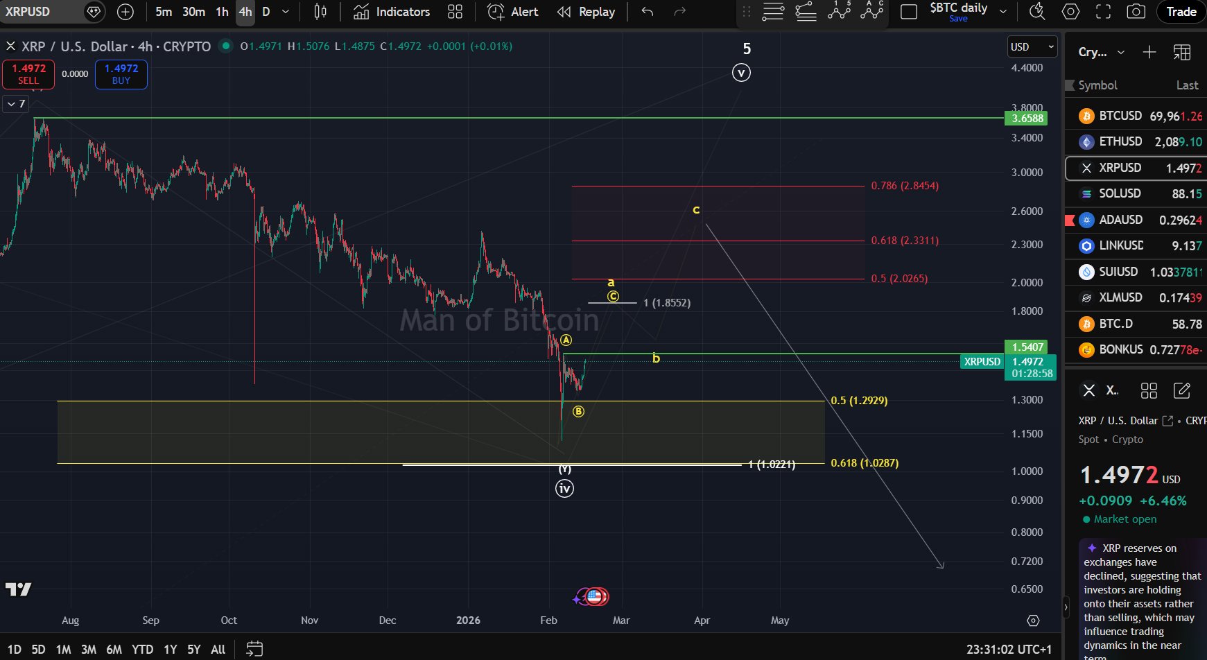Take a chart snapshot with camera icon
Viewport: 1207px width, 660px height.
coord(1136,12)
